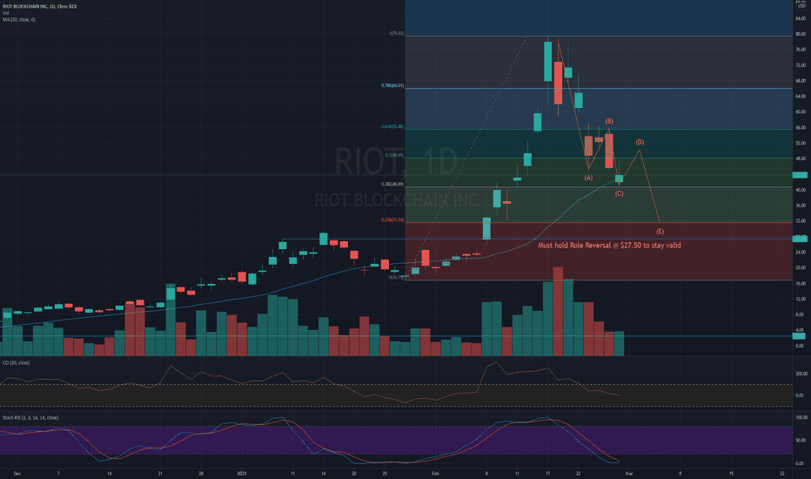Select the (A) wave label
Viewport: 811px width, 479px height.
click(x=588, y=178)
